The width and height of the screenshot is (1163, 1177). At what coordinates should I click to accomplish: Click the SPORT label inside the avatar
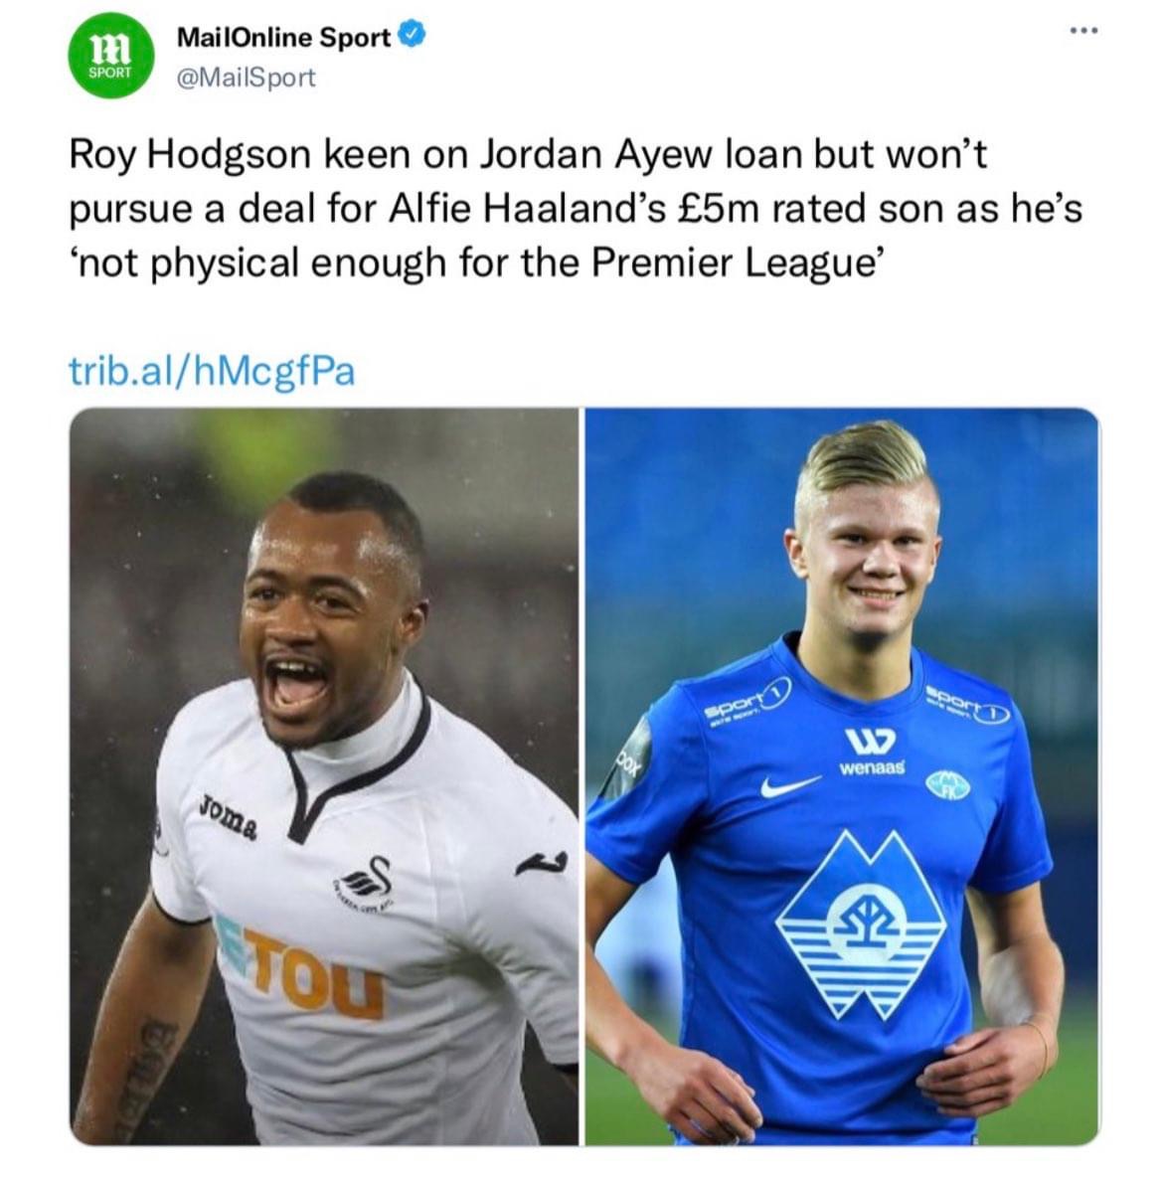[x=110, y=73]
